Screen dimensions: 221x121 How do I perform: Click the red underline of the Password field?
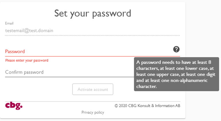click(x=93, y=56)
